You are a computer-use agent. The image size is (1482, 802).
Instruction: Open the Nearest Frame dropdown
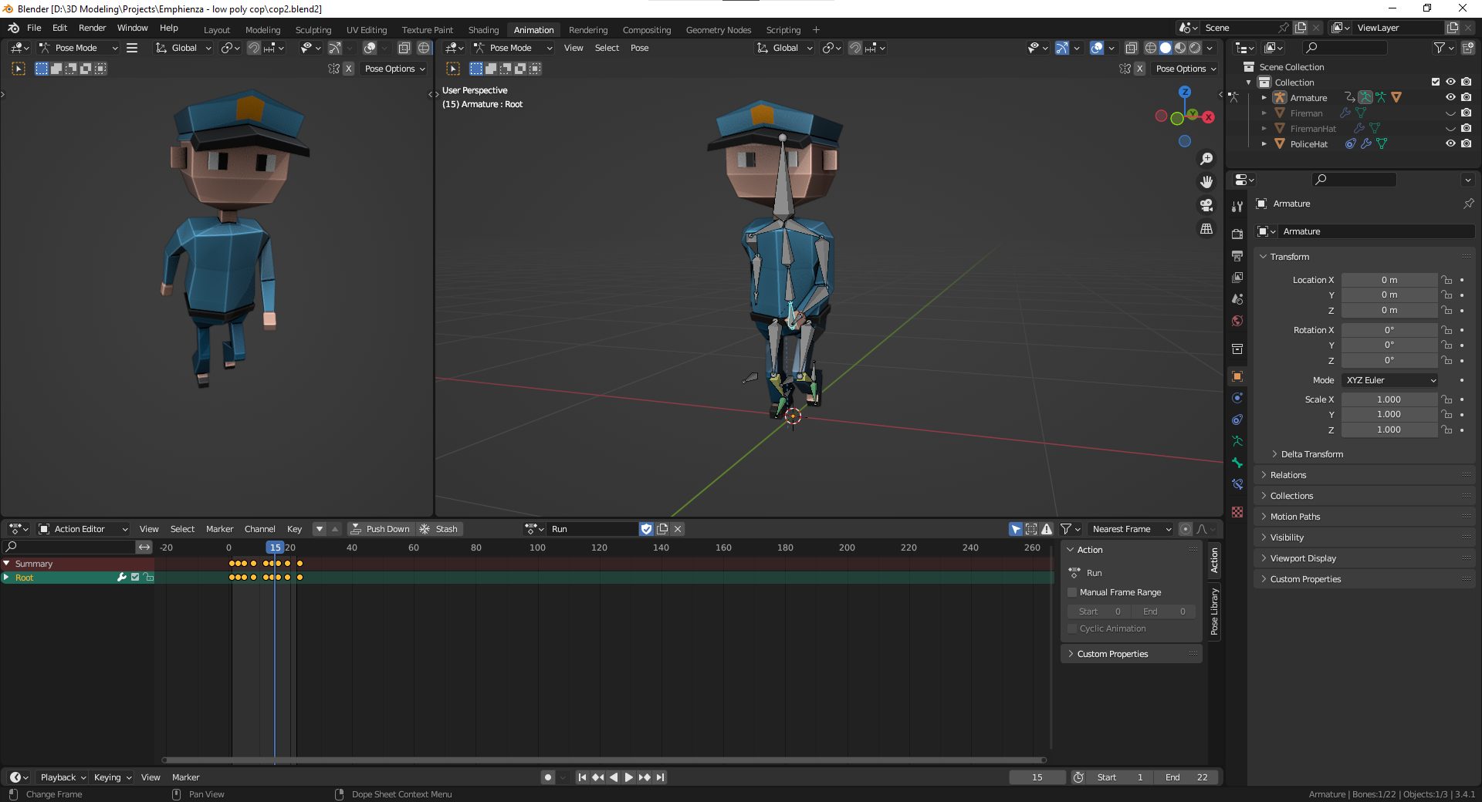pyautogui.click(x=1131, y=529)
